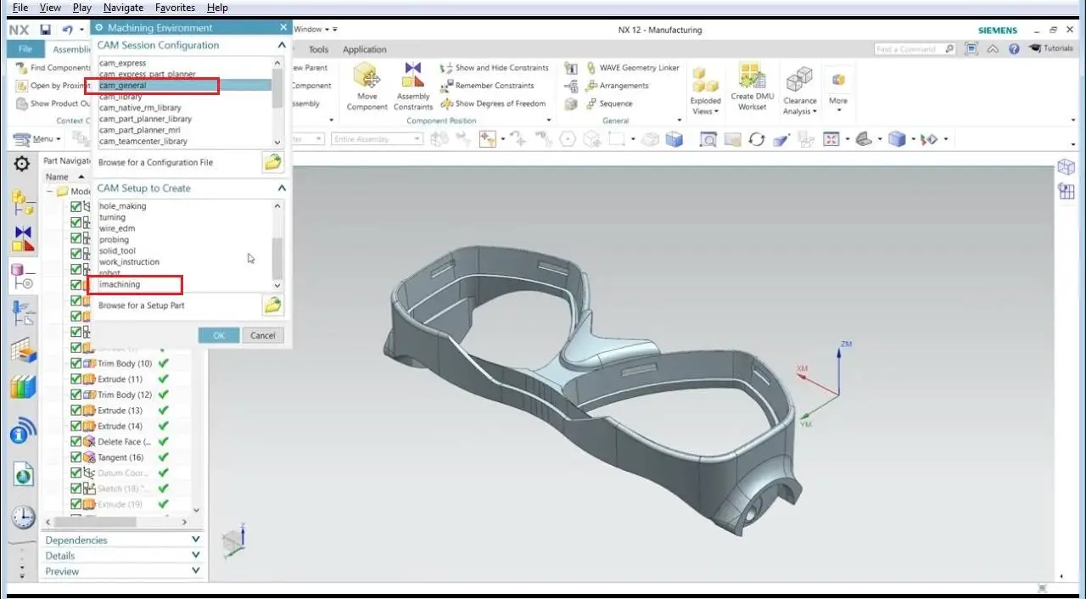The width and height of the screenshot is (1086, 599).
Task: Uncheck the Extrude (14) checkbox
Action: pos(76,426)
